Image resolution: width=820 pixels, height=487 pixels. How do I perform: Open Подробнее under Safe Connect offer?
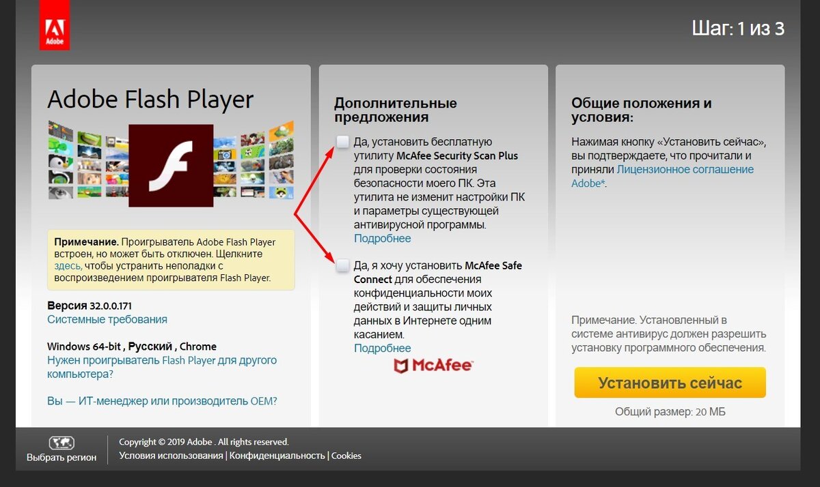point(383,348)
